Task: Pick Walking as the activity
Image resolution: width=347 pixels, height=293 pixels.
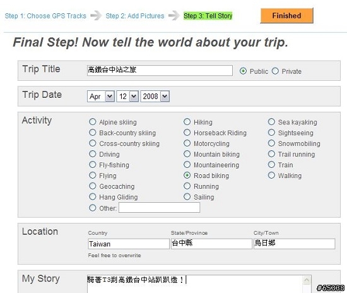Action: pos(271,175)
